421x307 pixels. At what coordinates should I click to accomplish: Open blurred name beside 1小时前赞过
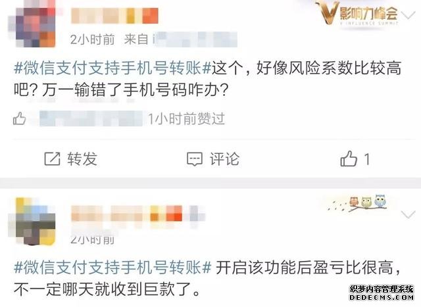[x=92, y=118]
